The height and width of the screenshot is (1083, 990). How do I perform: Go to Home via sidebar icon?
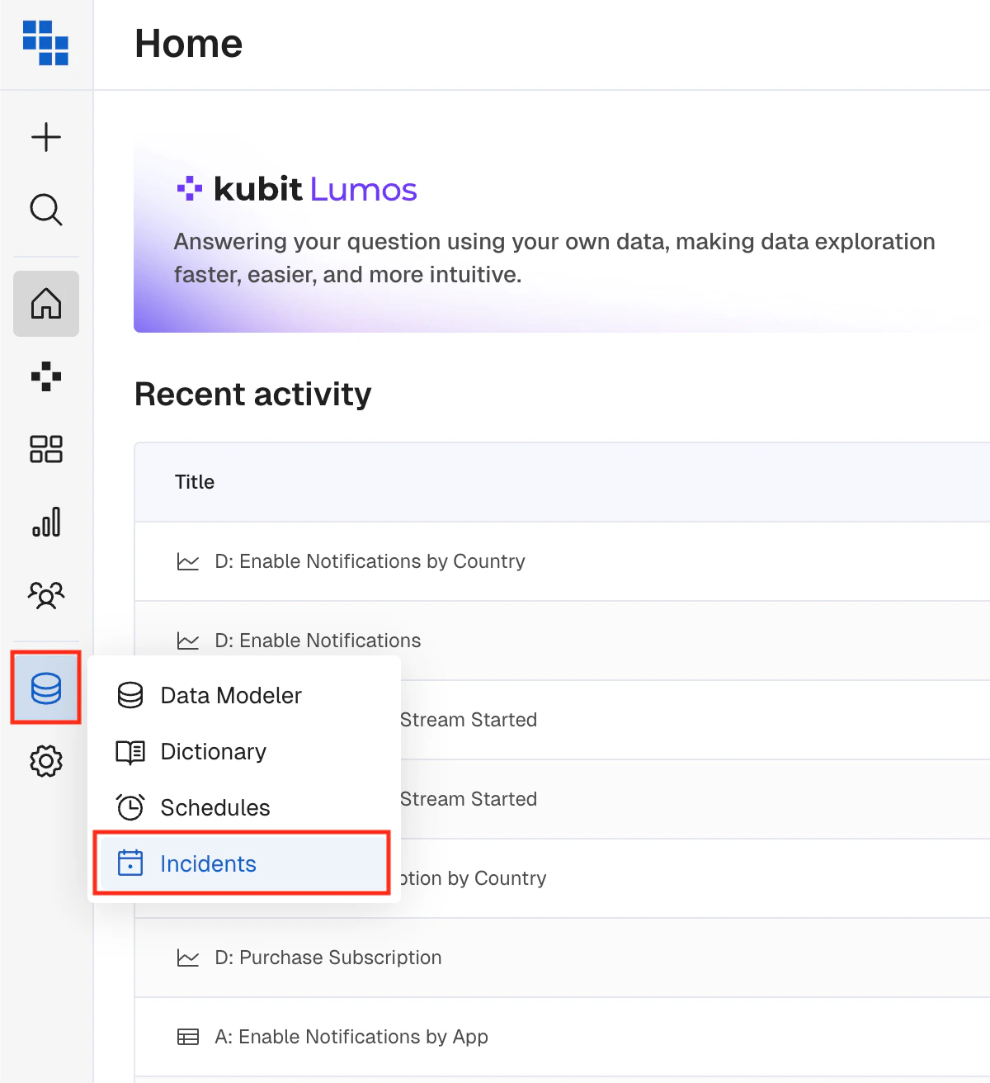point(46,304)
